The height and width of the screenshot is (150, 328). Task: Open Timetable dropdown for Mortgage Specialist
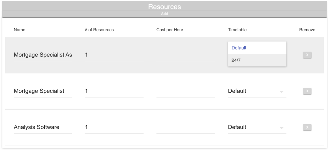tap(257, 91)
